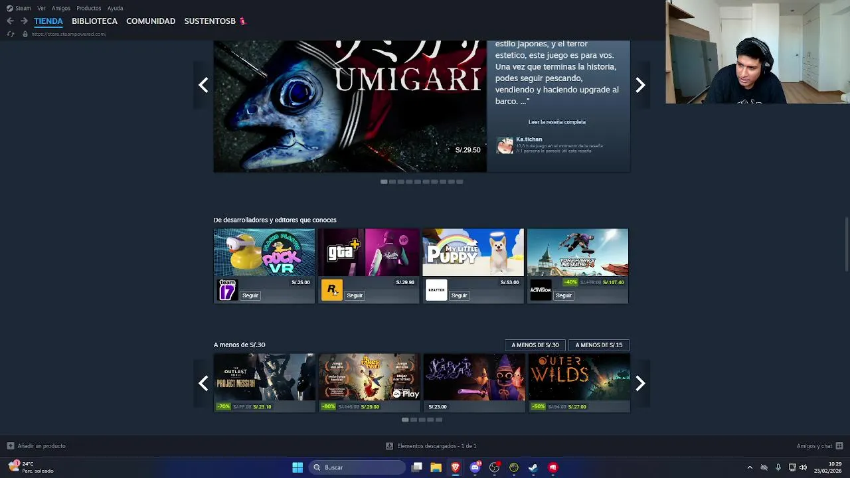Go back with the back arrow

pyautogui.click(x=10, y=21)
